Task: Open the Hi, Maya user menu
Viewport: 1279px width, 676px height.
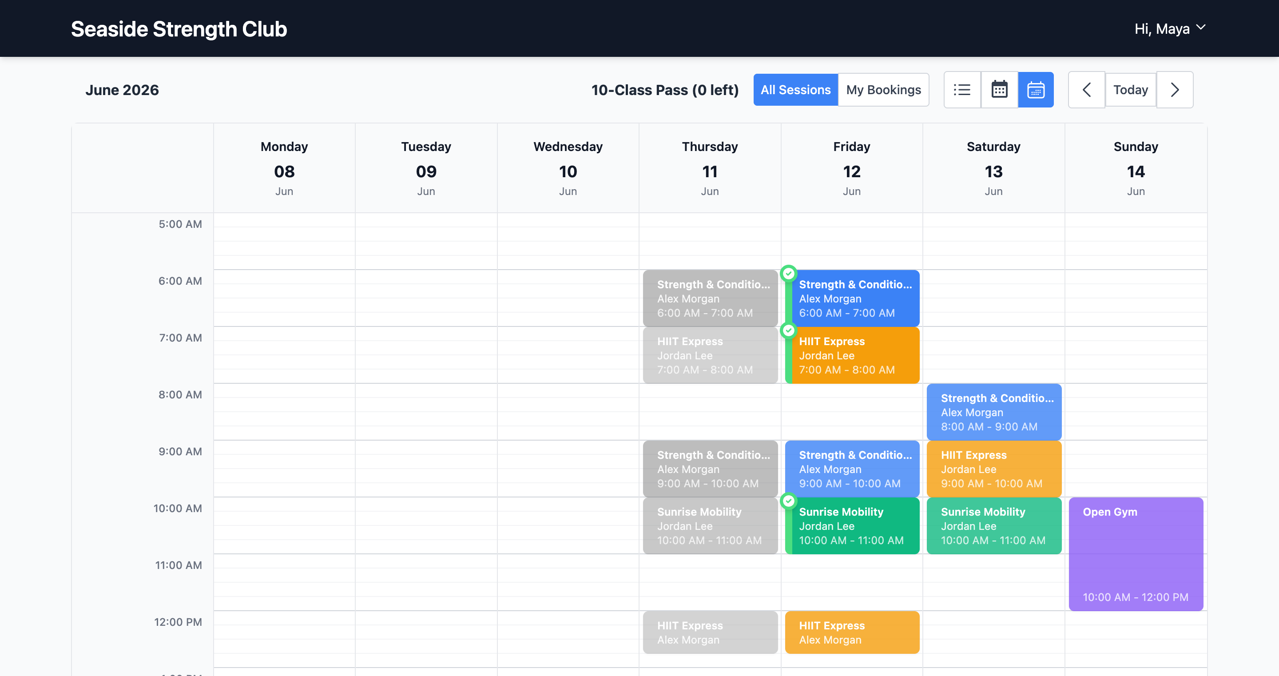Action: [x=1170, y=29]
